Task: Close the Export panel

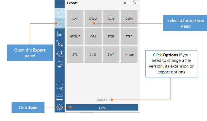Action: (x=135, y=3)
